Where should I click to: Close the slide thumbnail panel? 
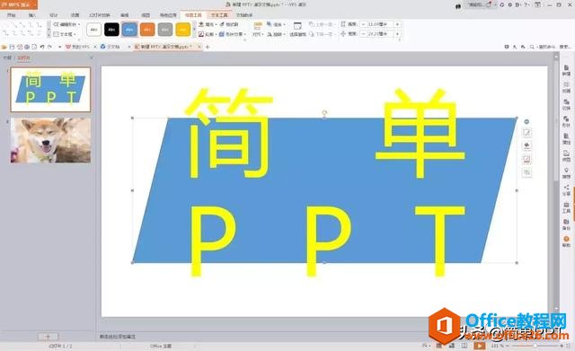pos(92,57)
